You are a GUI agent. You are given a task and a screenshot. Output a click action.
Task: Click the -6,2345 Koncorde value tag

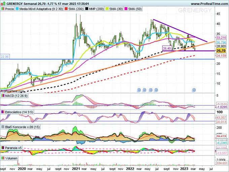tap(222, 143)
